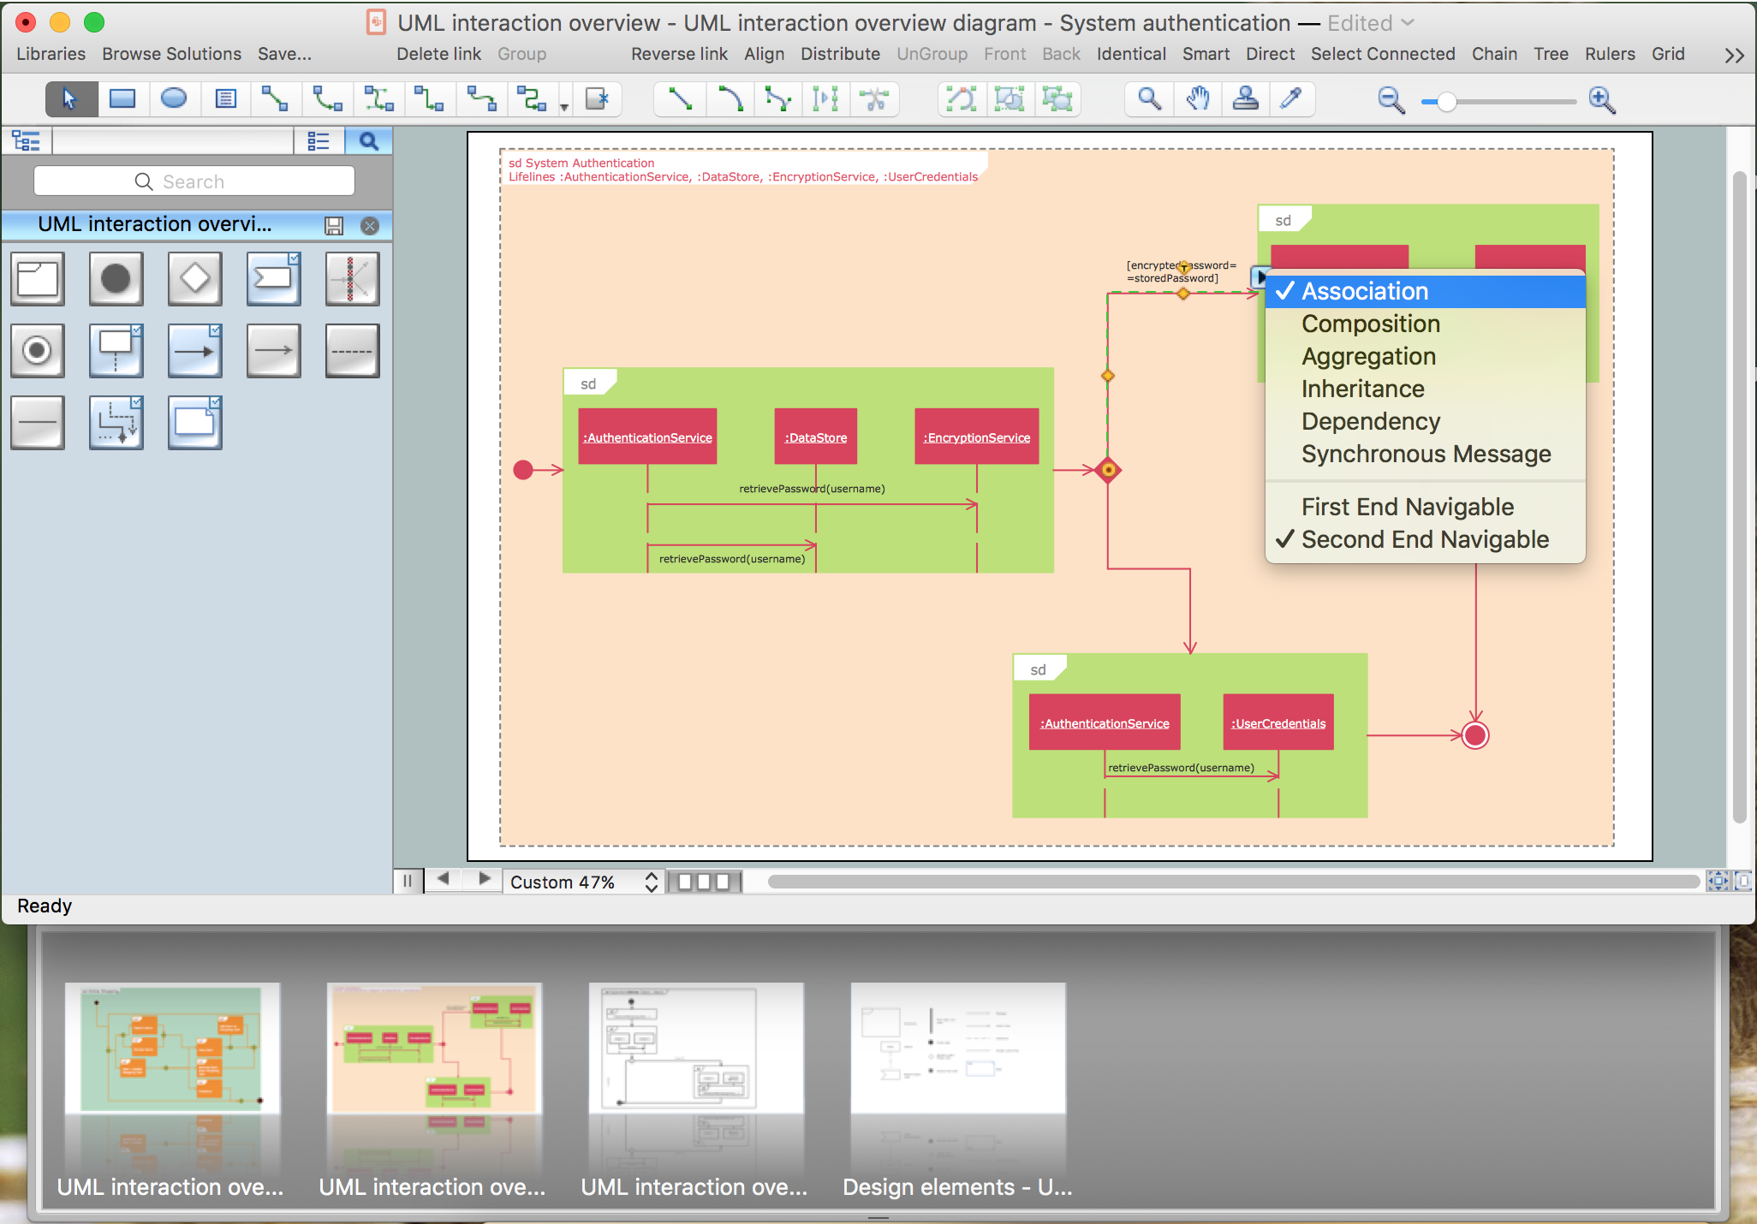The height and width of the screenshot is (1224, 1757).
Task: Open the Edited document title dropdown
Action: tap(1408, 23)
